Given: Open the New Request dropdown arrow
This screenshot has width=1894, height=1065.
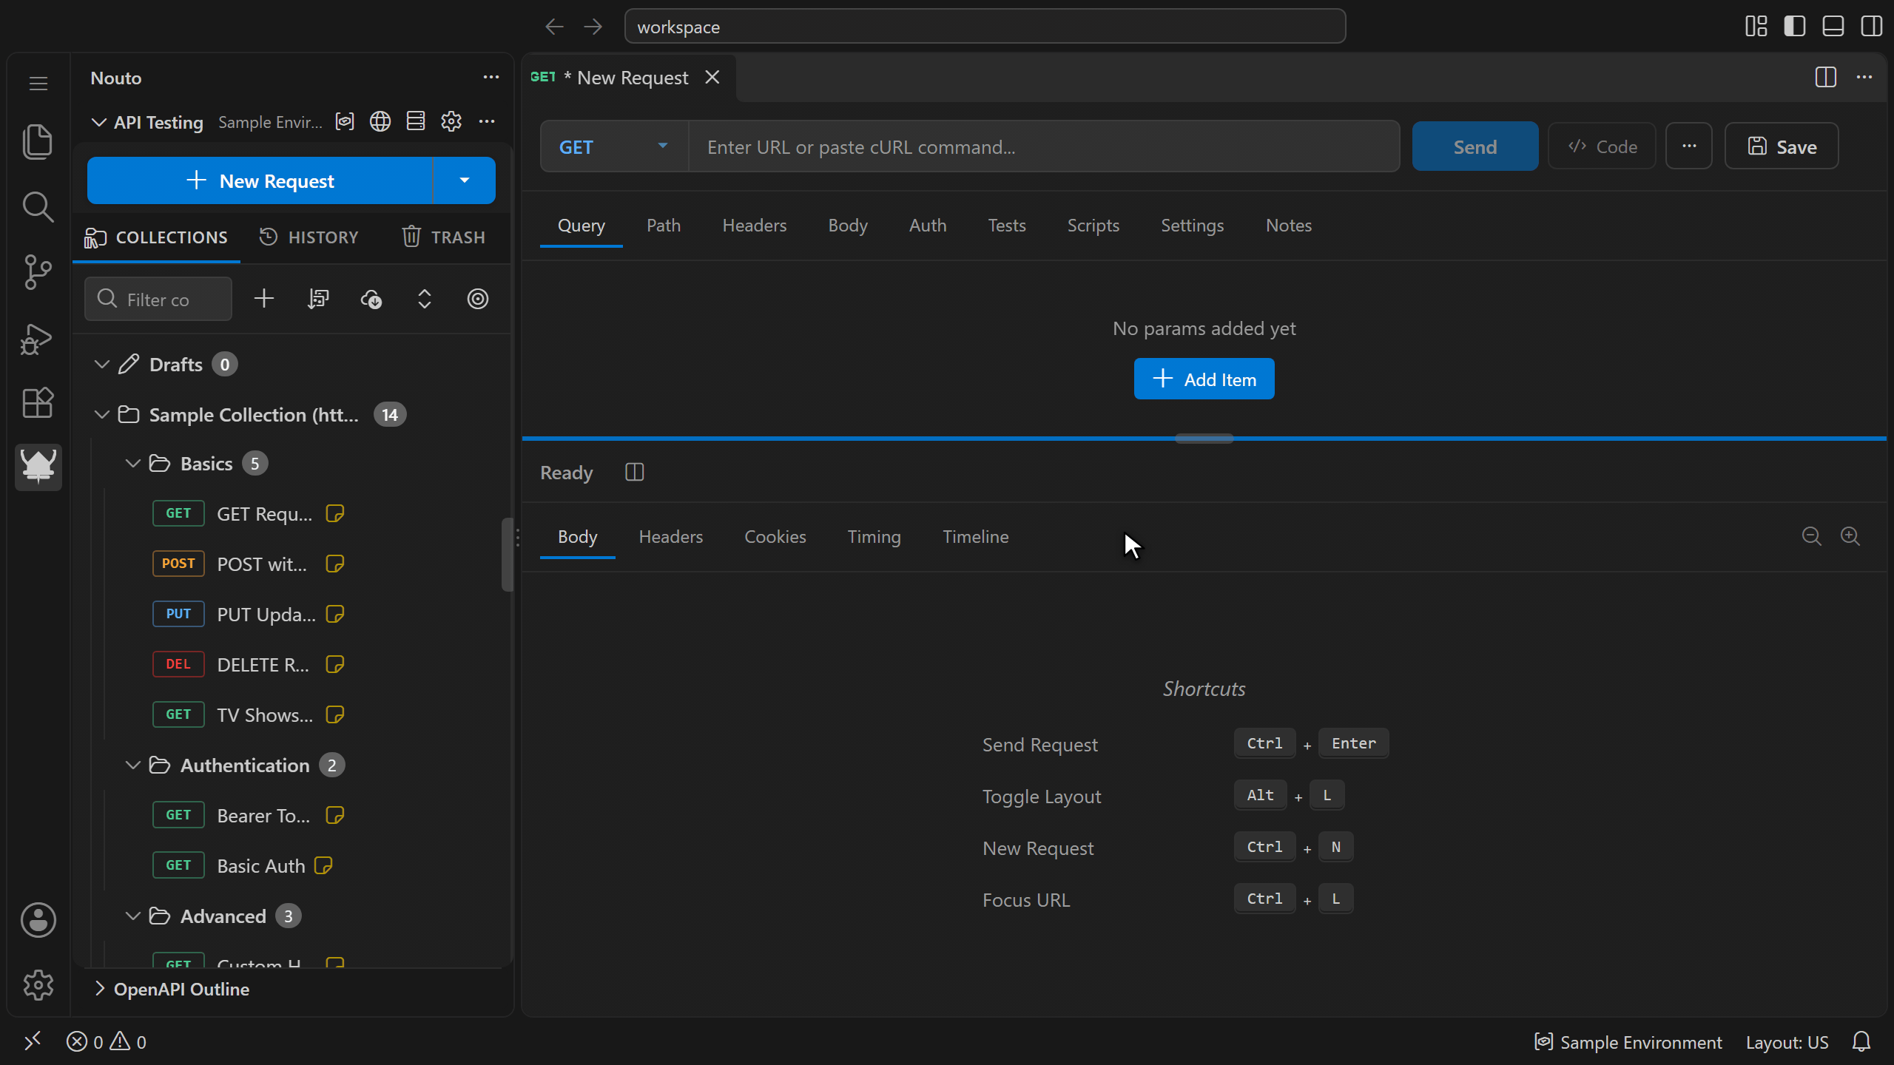Looking at the screenshot, I should point(464,180).
